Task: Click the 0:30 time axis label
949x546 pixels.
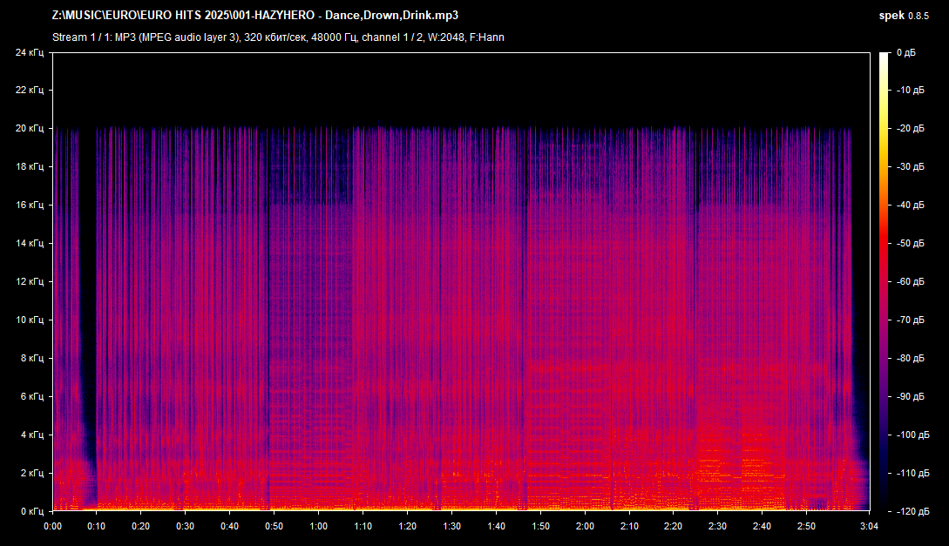Action: 186,526
